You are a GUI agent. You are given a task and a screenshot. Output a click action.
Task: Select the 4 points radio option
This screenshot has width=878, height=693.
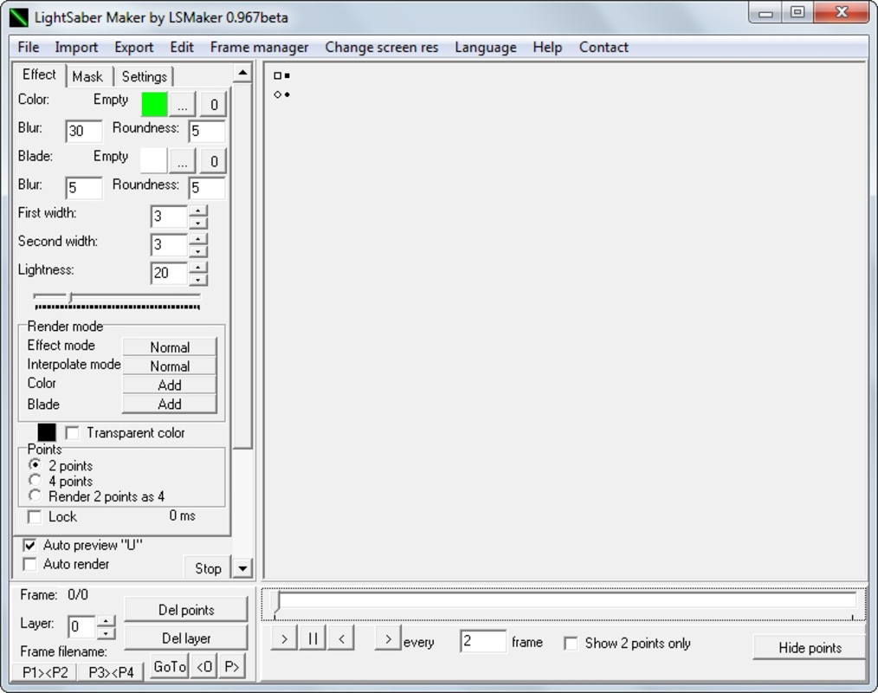35,480
